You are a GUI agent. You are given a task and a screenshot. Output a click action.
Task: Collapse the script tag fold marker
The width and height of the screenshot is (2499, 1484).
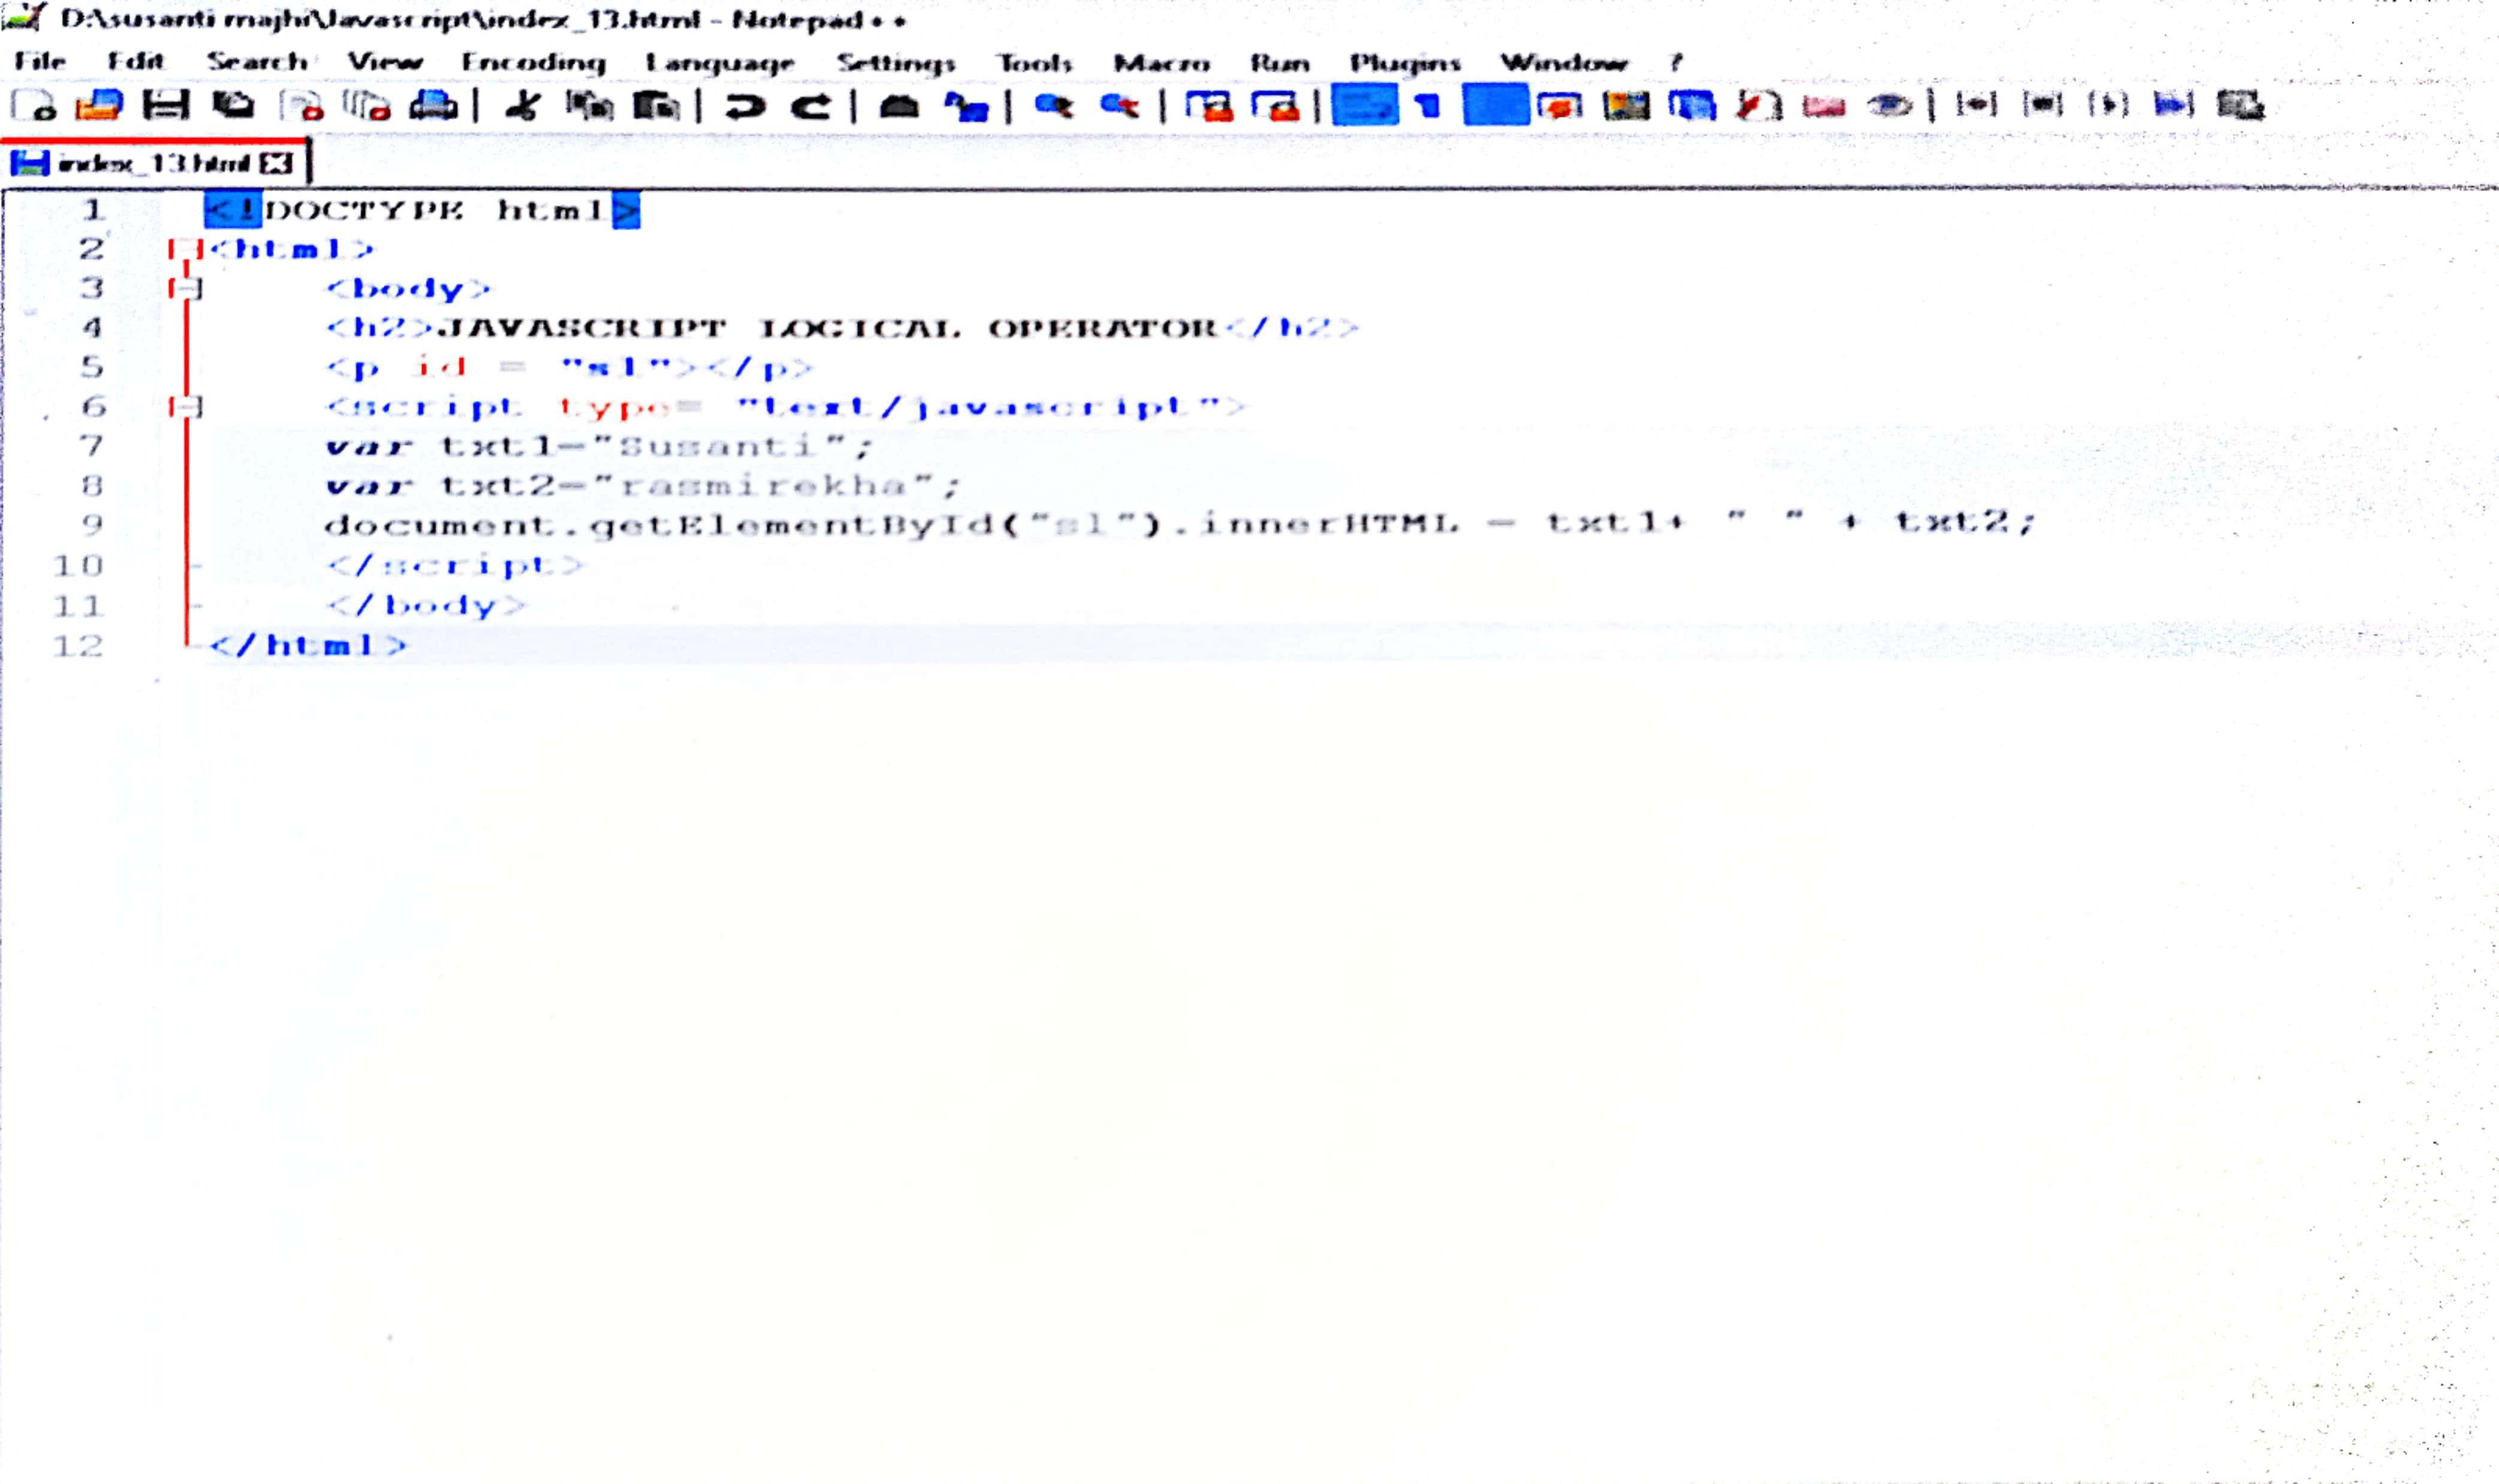[x=186, y=406]
